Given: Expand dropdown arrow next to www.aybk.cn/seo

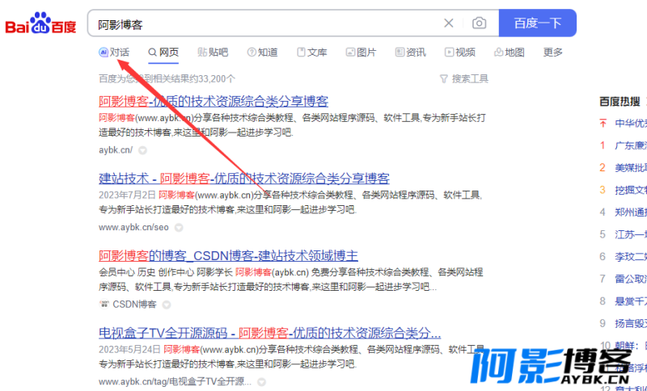Looking at the screenshot, I should [179, 227].
